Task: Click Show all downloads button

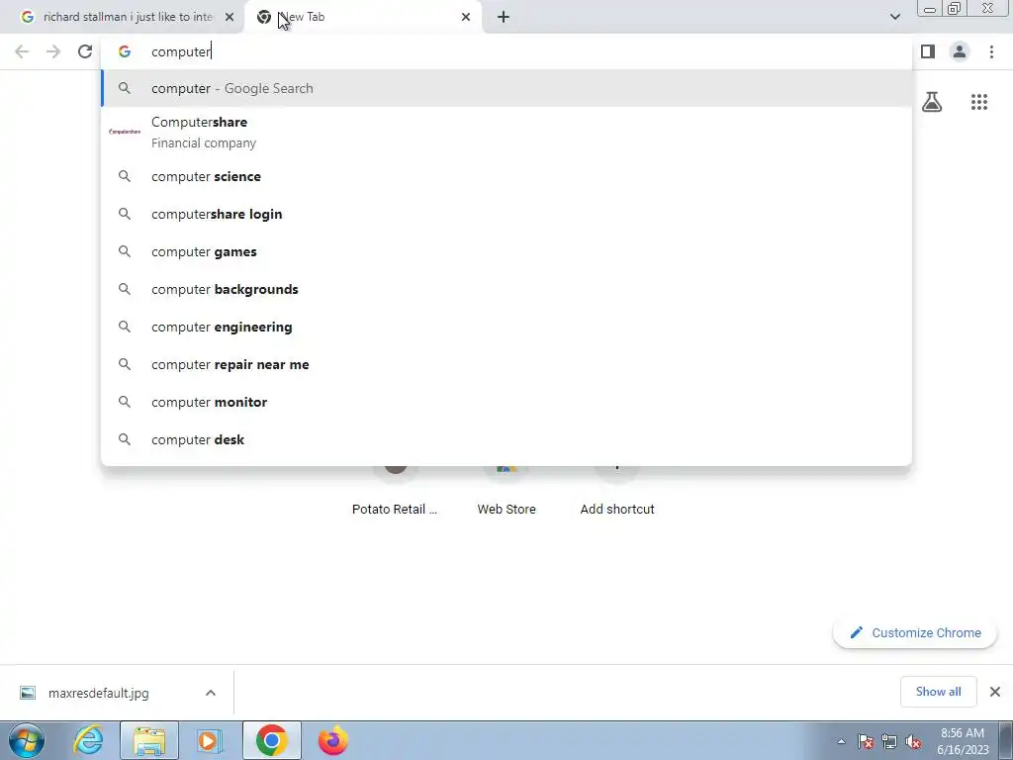Action: click(x=938, y=692)
